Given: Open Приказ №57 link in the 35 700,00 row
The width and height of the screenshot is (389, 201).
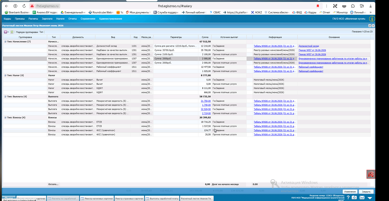Looking at the screenshot, I should [312, 50].
